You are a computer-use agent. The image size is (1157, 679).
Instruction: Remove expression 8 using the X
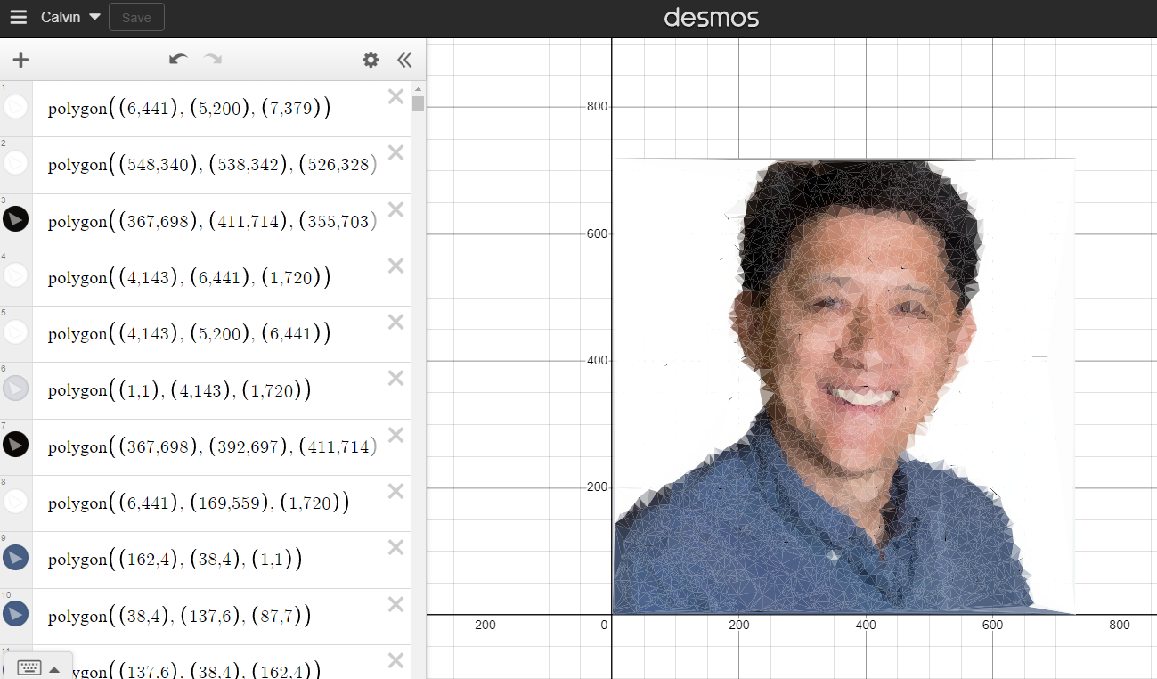(395, 490)
